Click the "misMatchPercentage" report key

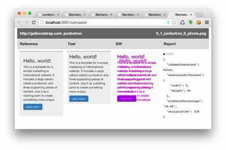point(184,101)
